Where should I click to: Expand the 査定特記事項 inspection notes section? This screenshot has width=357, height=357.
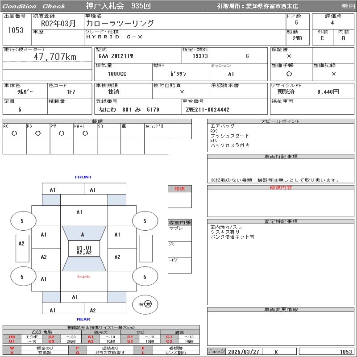click(x=281, y=221)
